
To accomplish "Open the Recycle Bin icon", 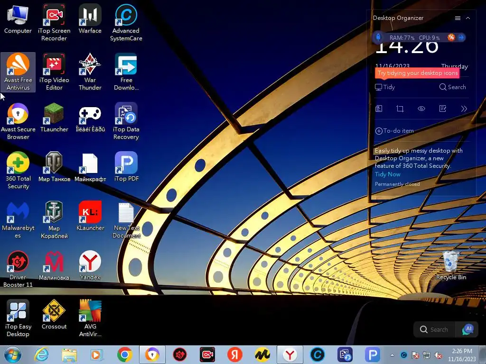I will (451, 265).
